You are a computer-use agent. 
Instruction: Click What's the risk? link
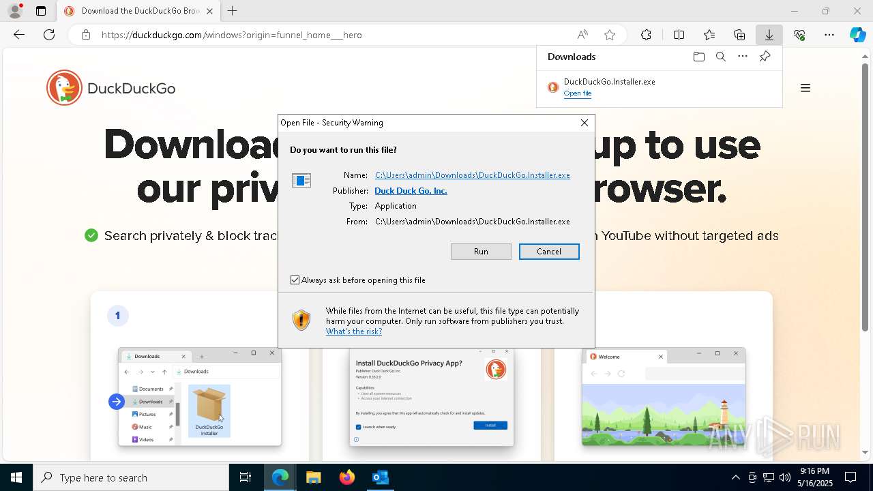pyautogui.click(x=354, y=331)
